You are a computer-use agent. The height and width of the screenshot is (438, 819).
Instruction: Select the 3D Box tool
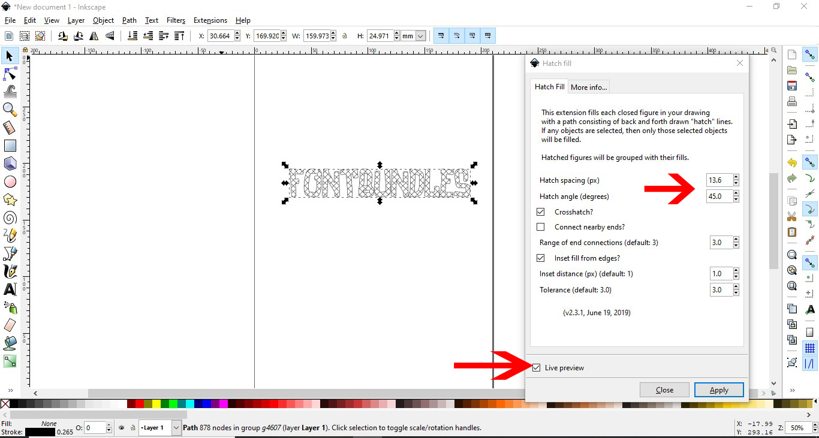pyautogui.click(x=10, y=164)
